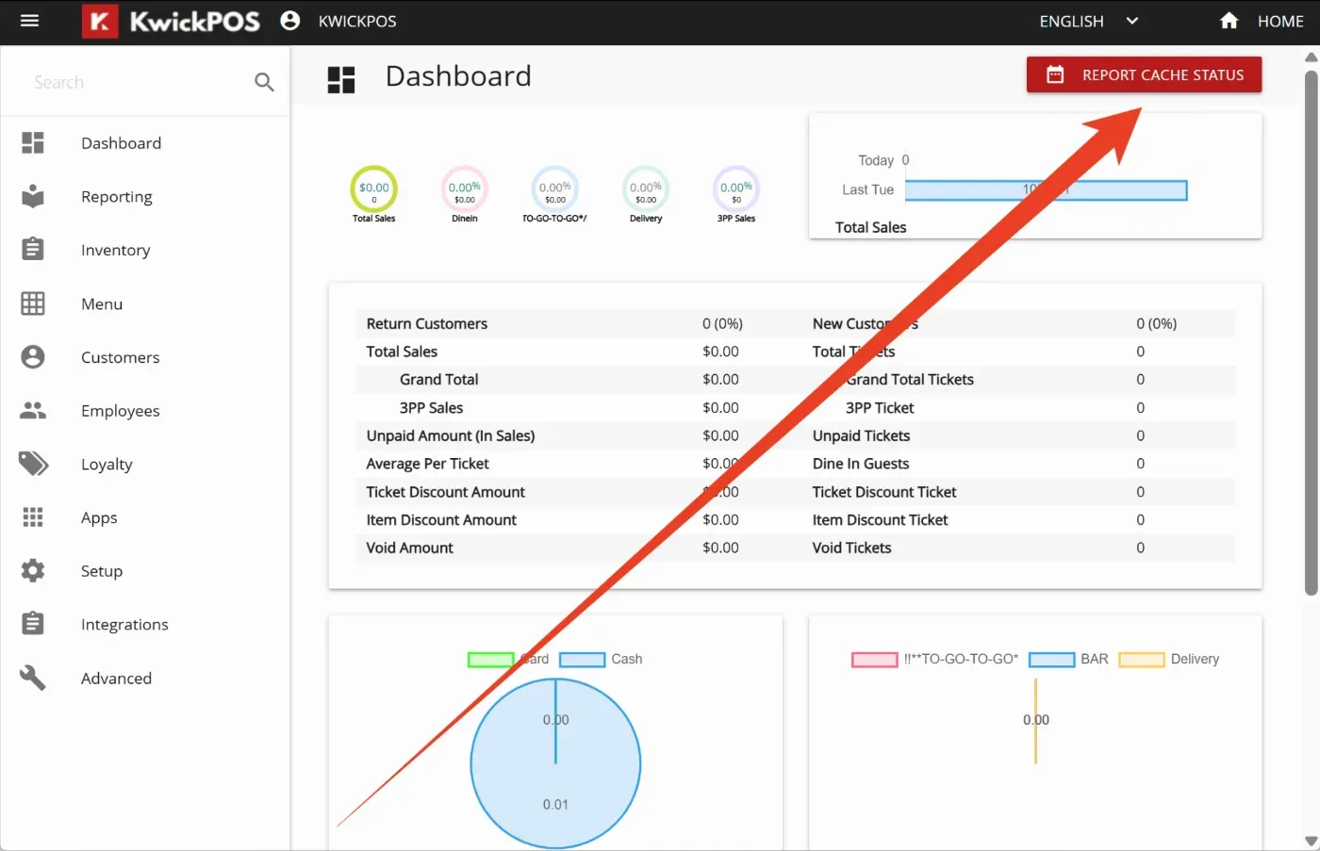Viewport: 1320px width, 851px height.
Task: Click the Delivery percentage gauge
Action: click(x=646, y=188)
